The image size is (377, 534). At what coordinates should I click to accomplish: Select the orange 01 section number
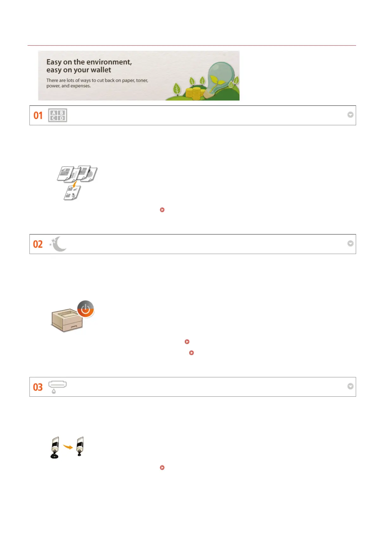tap(38, 115)
